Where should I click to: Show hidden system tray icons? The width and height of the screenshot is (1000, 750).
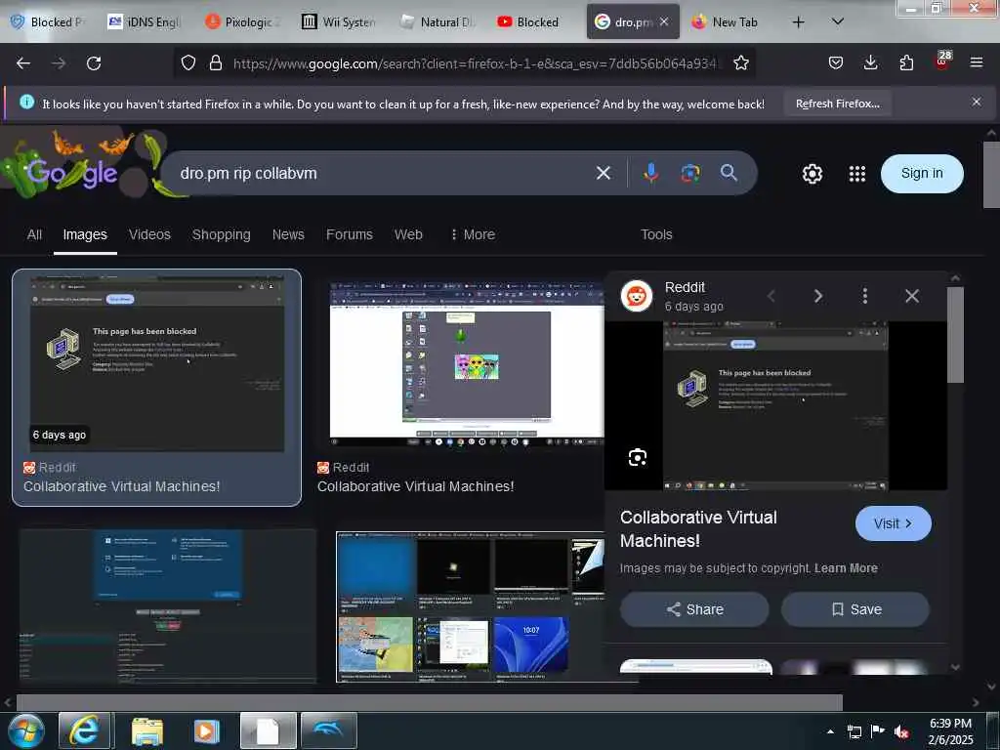[830, 731]
